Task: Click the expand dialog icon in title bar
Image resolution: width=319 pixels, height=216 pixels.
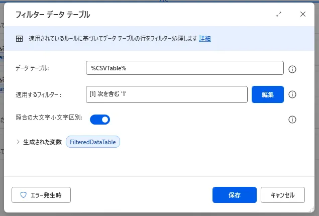Action: coord(279,15)
